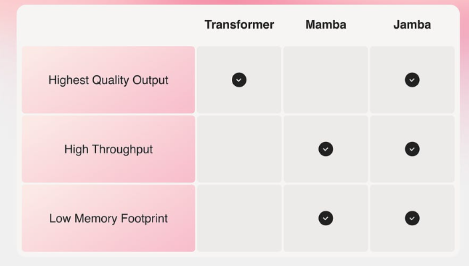Click the Jamba High Throughput checkmark icon

click(x=412, y=149)
